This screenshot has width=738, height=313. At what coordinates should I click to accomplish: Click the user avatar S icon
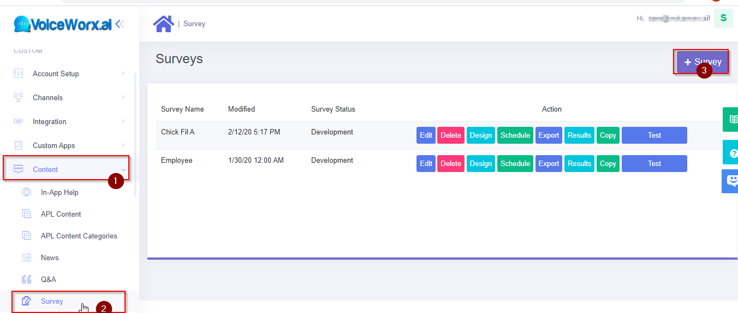pos(723,18)
